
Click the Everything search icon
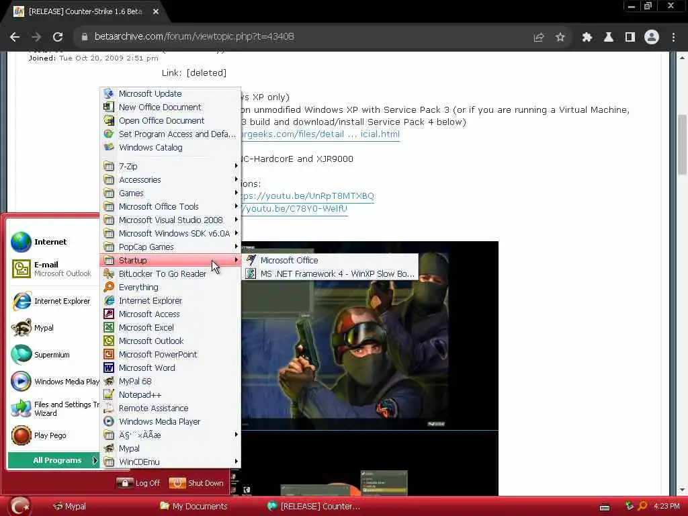coord(109,287)
